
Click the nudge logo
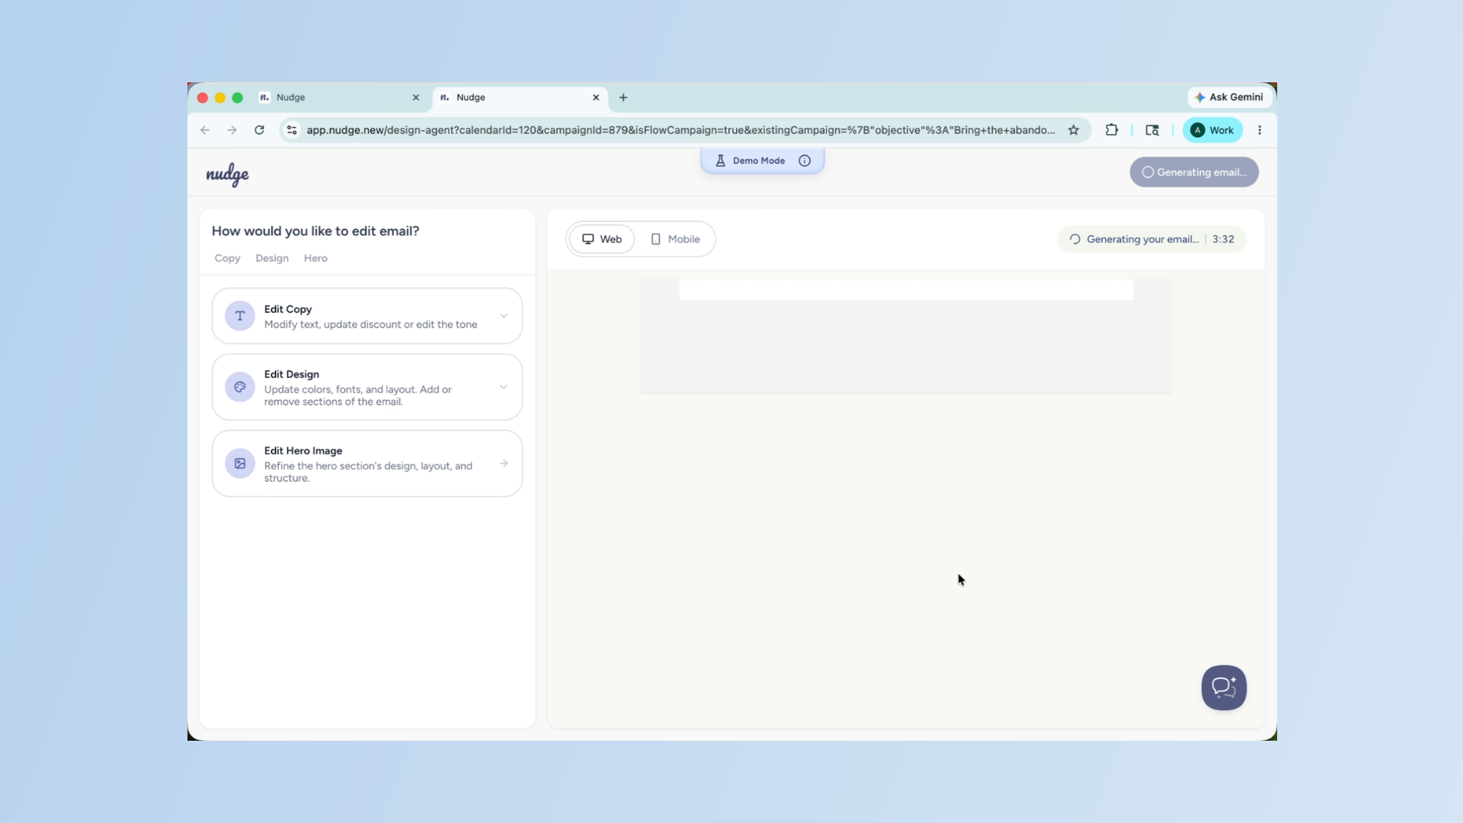(x=227, y=175)
